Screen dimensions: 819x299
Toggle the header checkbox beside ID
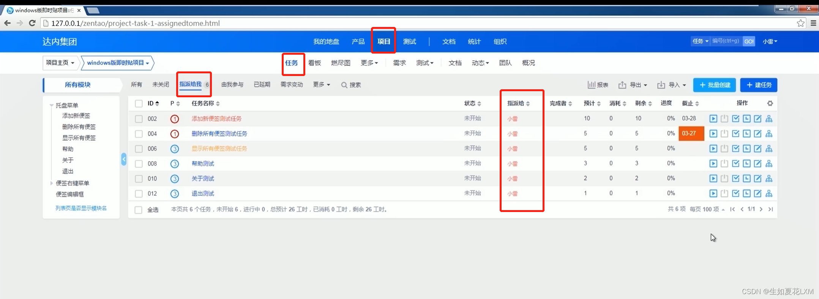pos(139,103)
